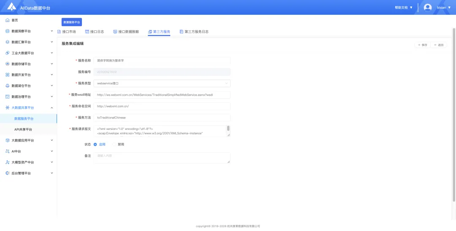Expand 后台管理平台 menu chevron

52,173
